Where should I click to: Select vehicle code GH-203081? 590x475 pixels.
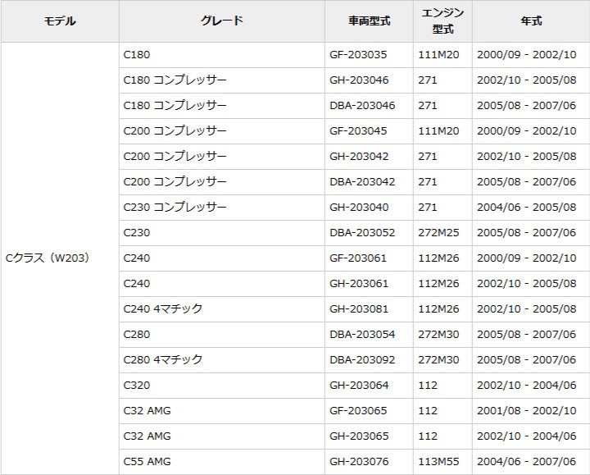click(x=359, y=309)
